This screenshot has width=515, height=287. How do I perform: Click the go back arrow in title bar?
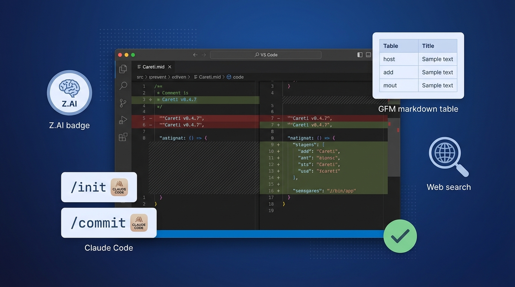195,55
